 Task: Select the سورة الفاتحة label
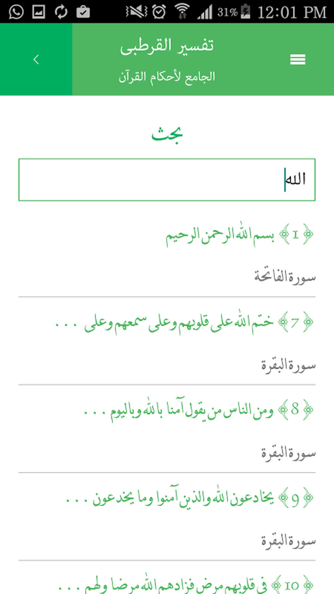[x=285, y=277]
